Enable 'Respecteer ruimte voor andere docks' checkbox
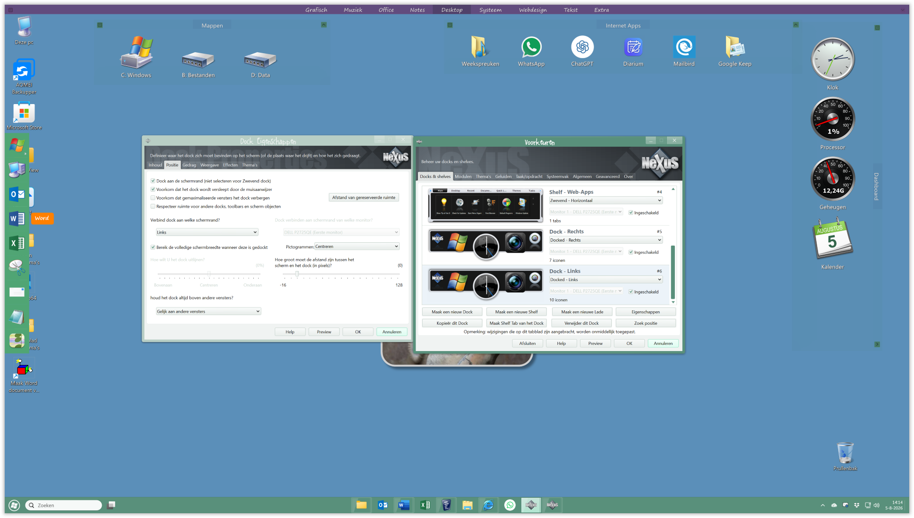914x518 pixels. point(153,207)
